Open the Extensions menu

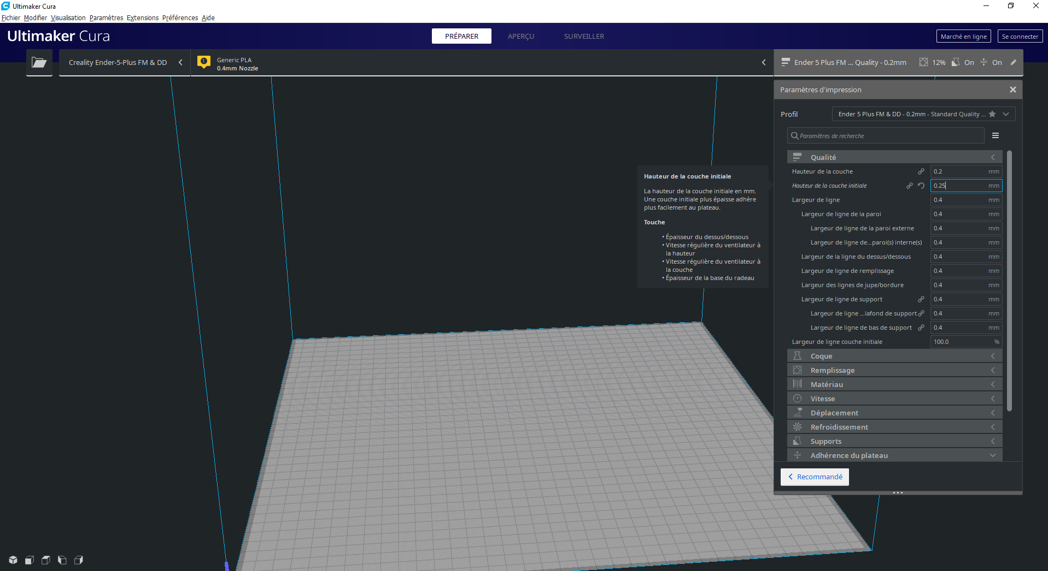143,18
